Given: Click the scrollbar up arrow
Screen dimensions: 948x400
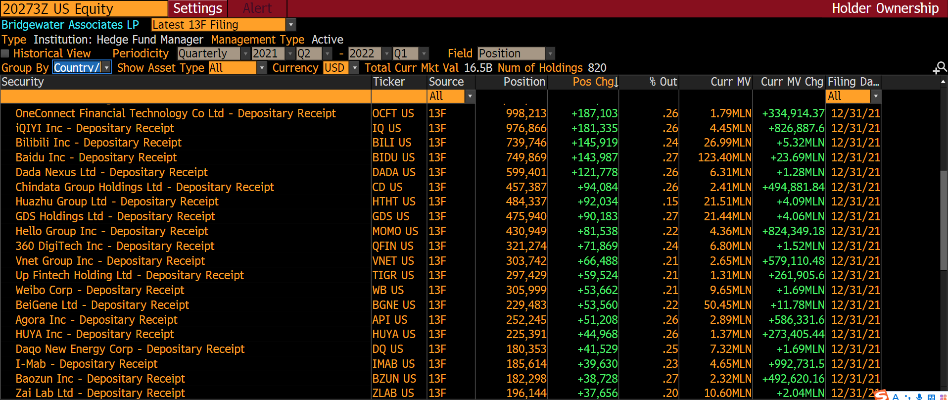Looking at the screenshot, I should point(944,81).
